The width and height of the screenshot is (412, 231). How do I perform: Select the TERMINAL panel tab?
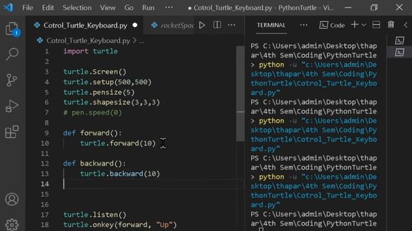(271, 25)
